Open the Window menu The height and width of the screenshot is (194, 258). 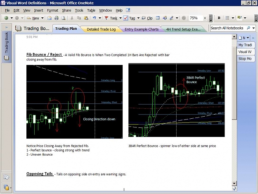click(x=106, y=10)
